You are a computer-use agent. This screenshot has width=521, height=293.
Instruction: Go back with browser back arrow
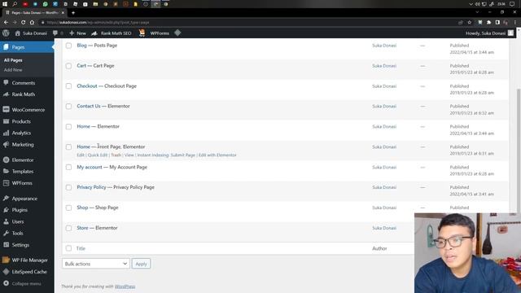point(6,22)
